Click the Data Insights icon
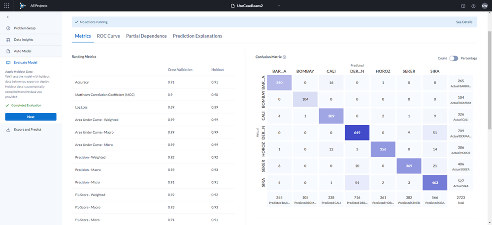 [8, 40]
